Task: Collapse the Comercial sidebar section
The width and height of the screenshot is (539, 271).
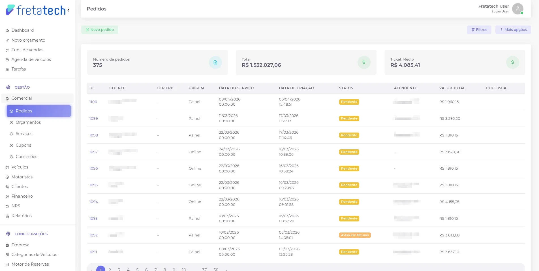Action: [x=37, y=98]
